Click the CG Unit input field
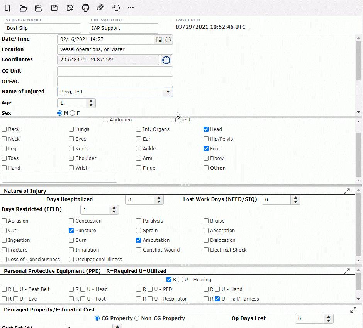The width and height of the screenshot is (363, 328). coord(115,71)
